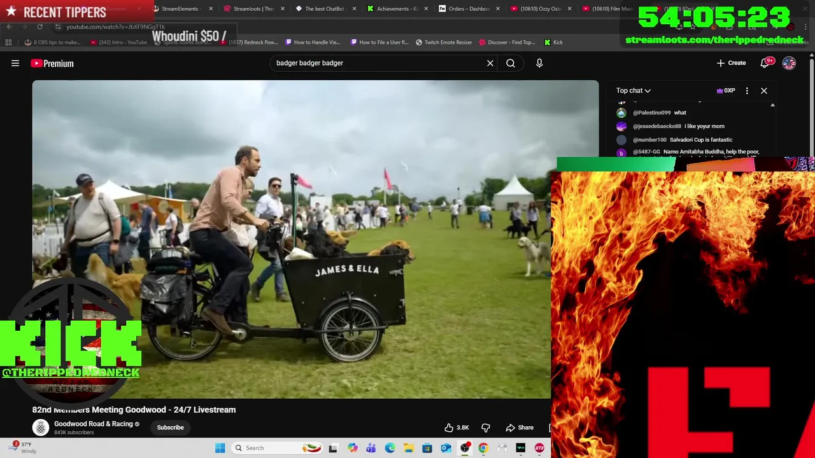
Task: Open the Create video menu
Action: click(731, 63)
